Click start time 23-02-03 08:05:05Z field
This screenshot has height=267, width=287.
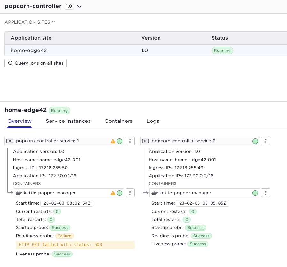(x=202, y=203)
